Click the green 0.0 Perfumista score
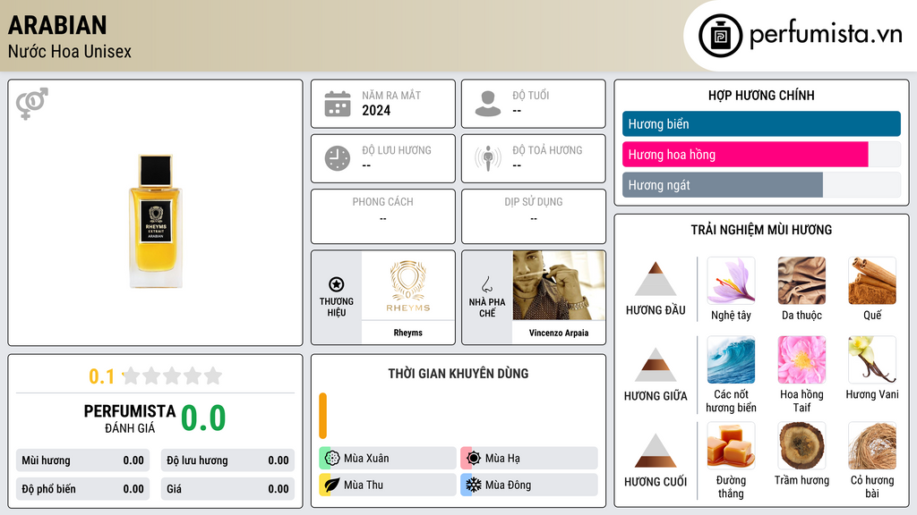This screenshot has height=515, width=917. click(203, 418)
